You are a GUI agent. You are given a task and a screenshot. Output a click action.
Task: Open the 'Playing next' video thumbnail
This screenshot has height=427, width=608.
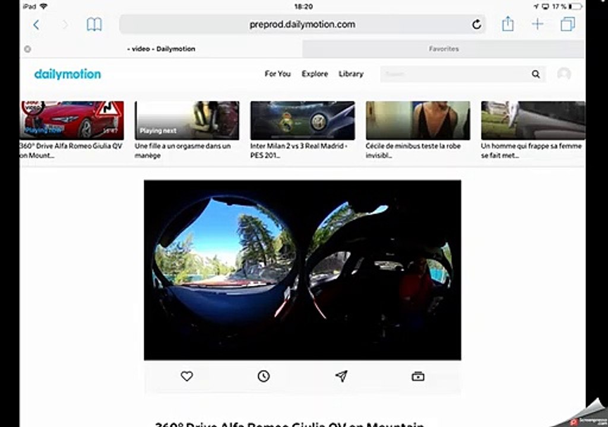(x=187, y=120)
